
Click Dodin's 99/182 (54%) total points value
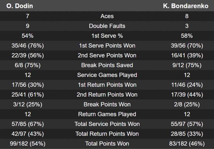(x=27, y=144)
